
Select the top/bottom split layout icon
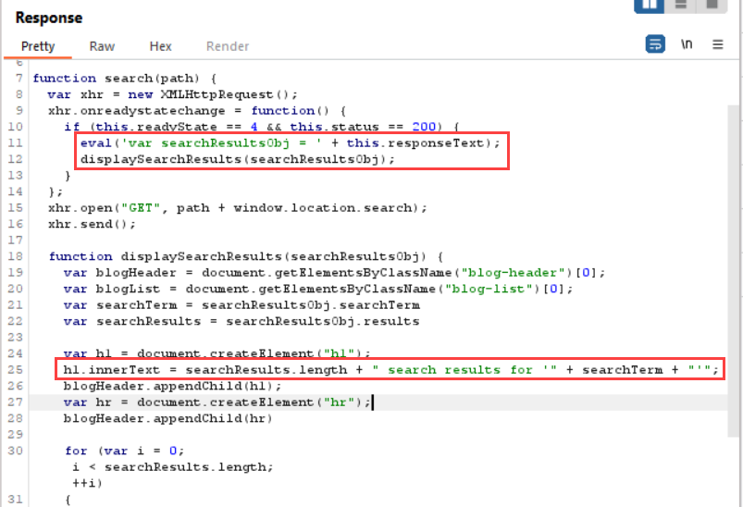pos(680,5)
